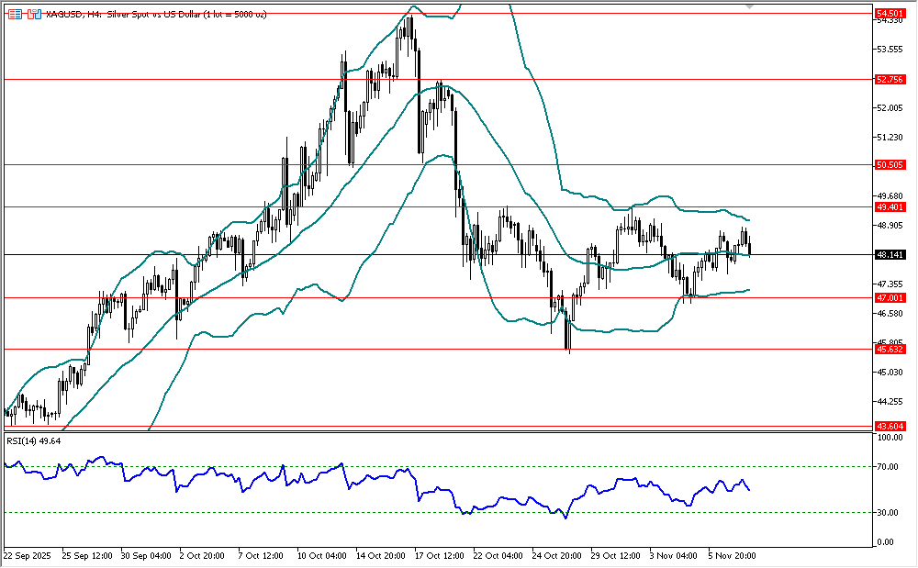918x568 pixels.
Task: Select the 43.604 bottom price label
Action: tap(890, 427)
